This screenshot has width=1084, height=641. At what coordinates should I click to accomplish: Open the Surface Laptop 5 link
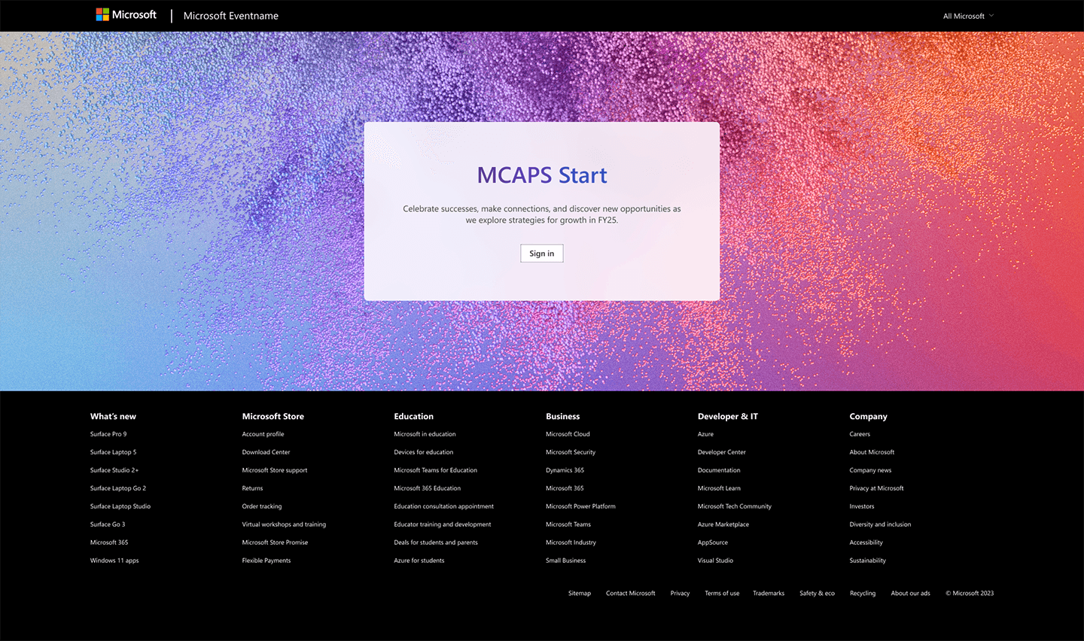point(113,452)
